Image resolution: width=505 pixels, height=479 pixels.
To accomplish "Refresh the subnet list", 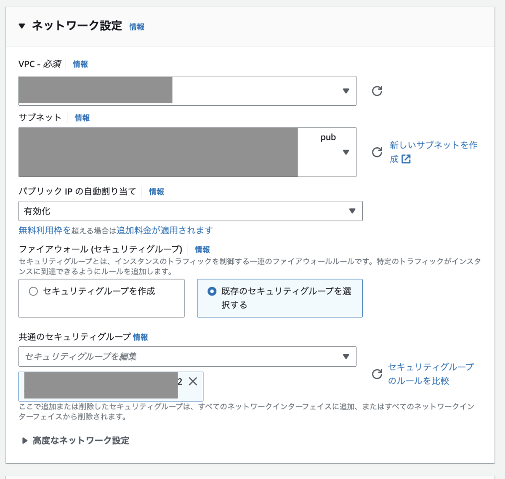I will click(x=377, y=152).
